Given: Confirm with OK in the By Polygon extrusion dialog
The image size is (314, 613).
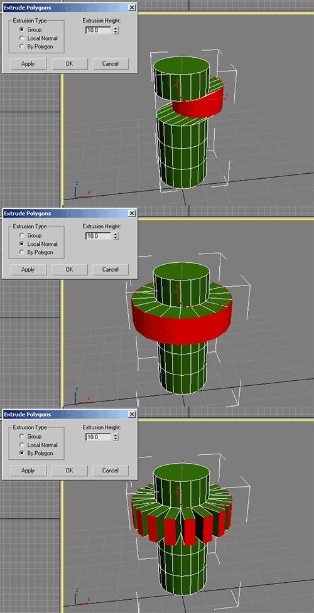Looking at the screenshot, I should pyautogui.click(x=69, y=471).
